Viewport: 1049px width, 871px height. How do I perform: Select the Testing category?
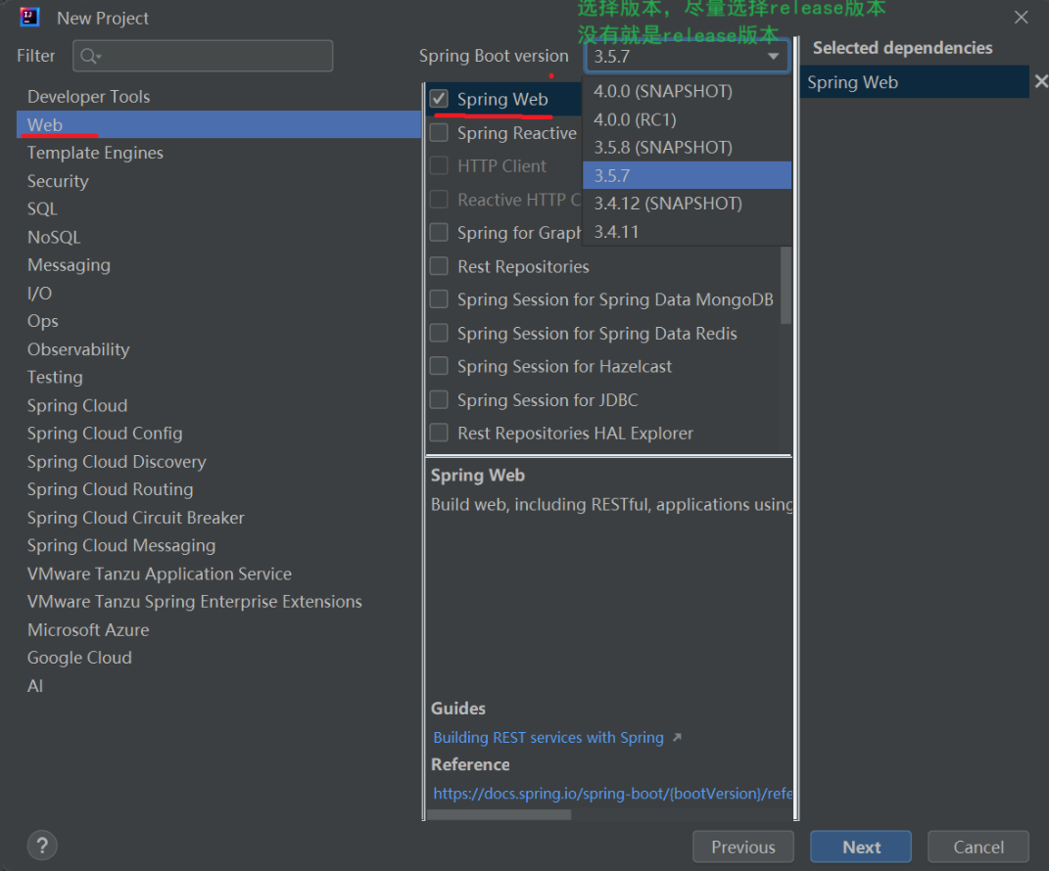218,377
